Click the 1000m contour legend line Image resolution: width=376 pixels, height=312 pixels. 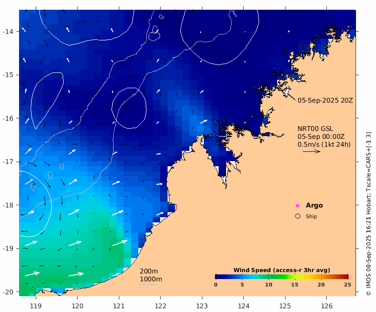pyautogui.click(x=148, y=285)
